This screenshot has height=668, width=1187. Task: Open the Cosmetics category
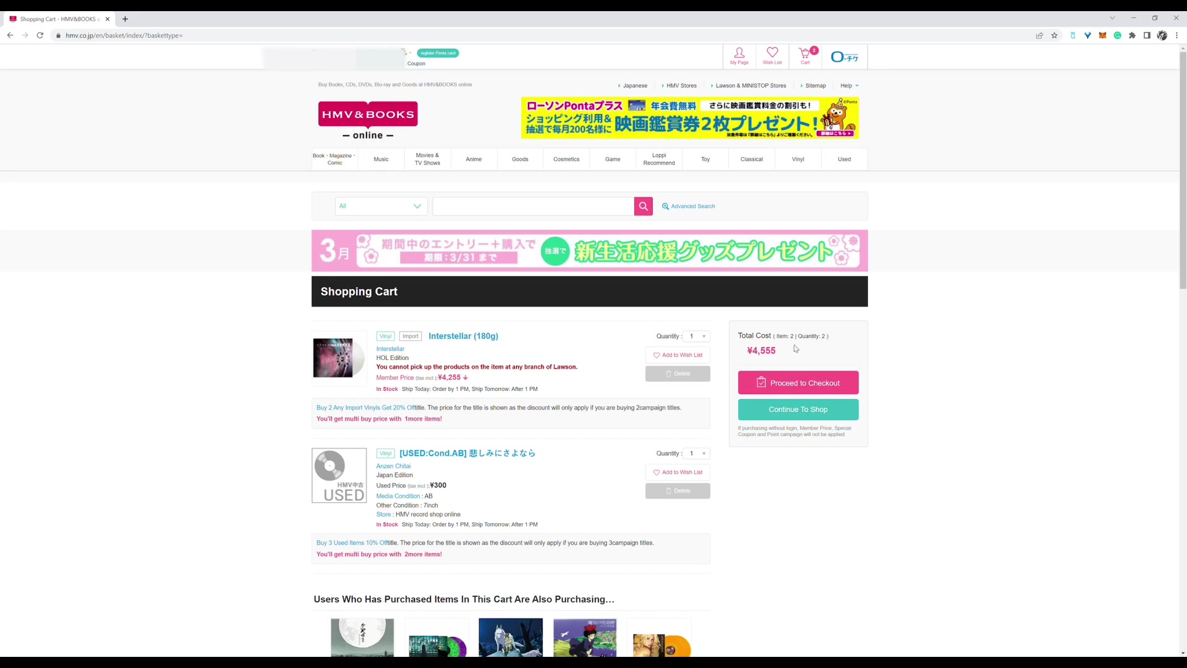point(566,160)
